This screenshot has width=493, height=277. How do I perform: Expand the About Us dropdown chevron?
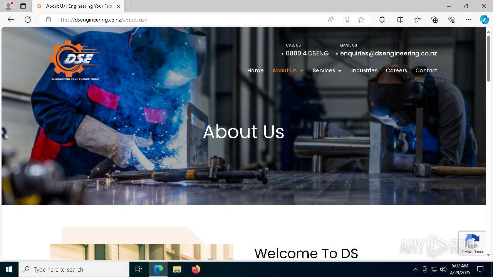(x=301, y=71)
